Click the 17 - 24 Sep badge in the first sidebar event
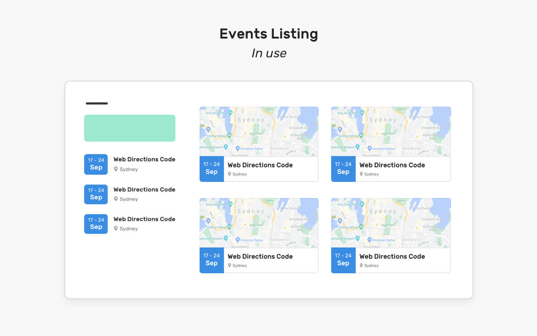The height and width of the screenshot is (336, 537). point(96,164)
